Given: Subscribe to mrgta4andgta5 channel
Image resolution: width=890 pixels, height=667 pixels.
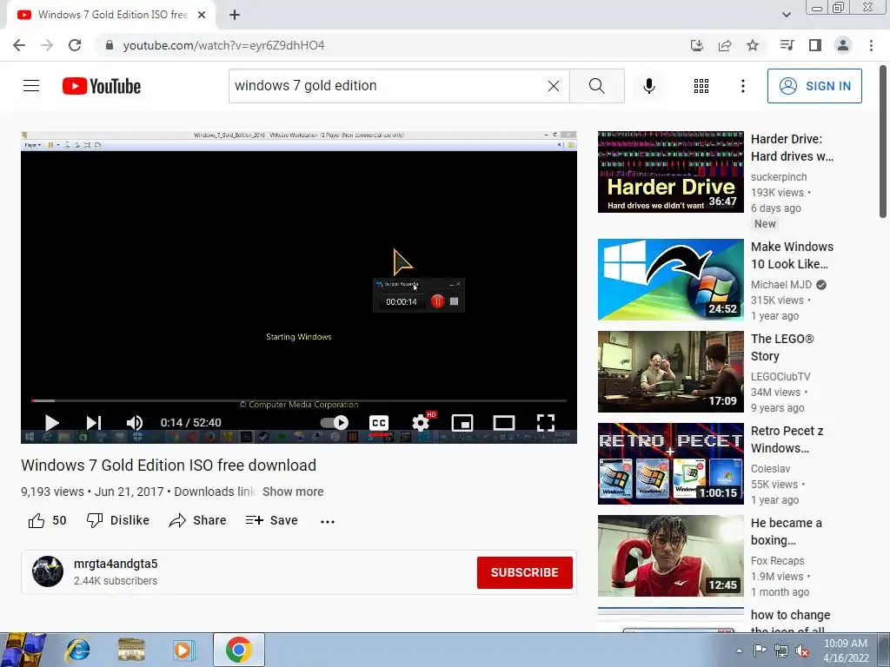Looking at the screenshot, I should (x=524, y=572).
